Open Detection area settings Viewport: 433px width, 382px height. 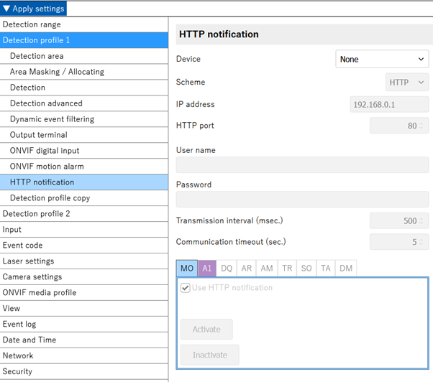click(37, 56)
